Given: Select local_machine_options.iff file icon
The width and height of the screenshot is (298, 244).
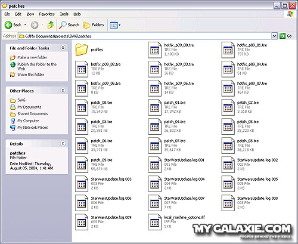Looking at the screenshot, I should point(155,222).
